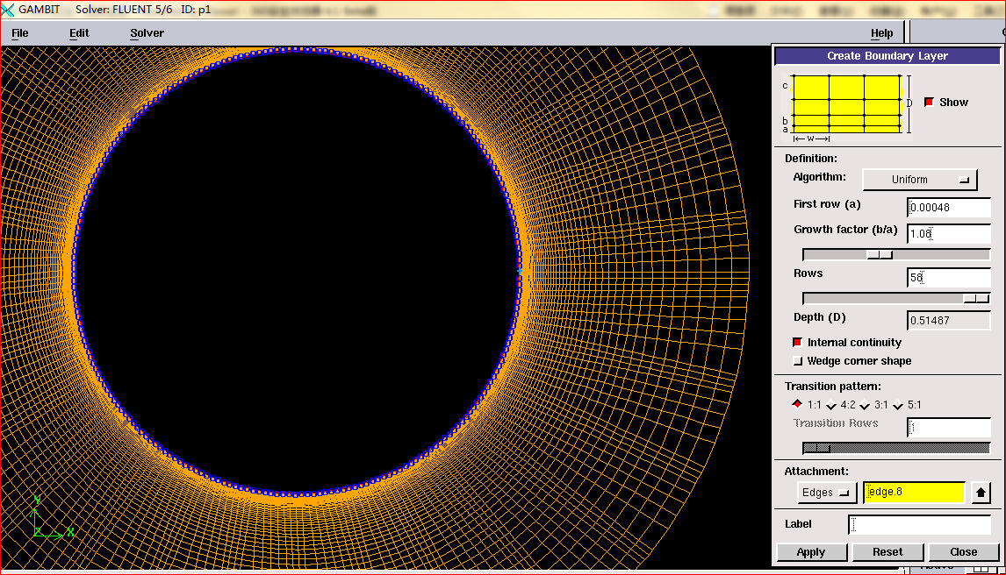Viewport: 1006px width, 575px height.
Task: Click the First row (a) input field
Action: (x=949, y=208)
